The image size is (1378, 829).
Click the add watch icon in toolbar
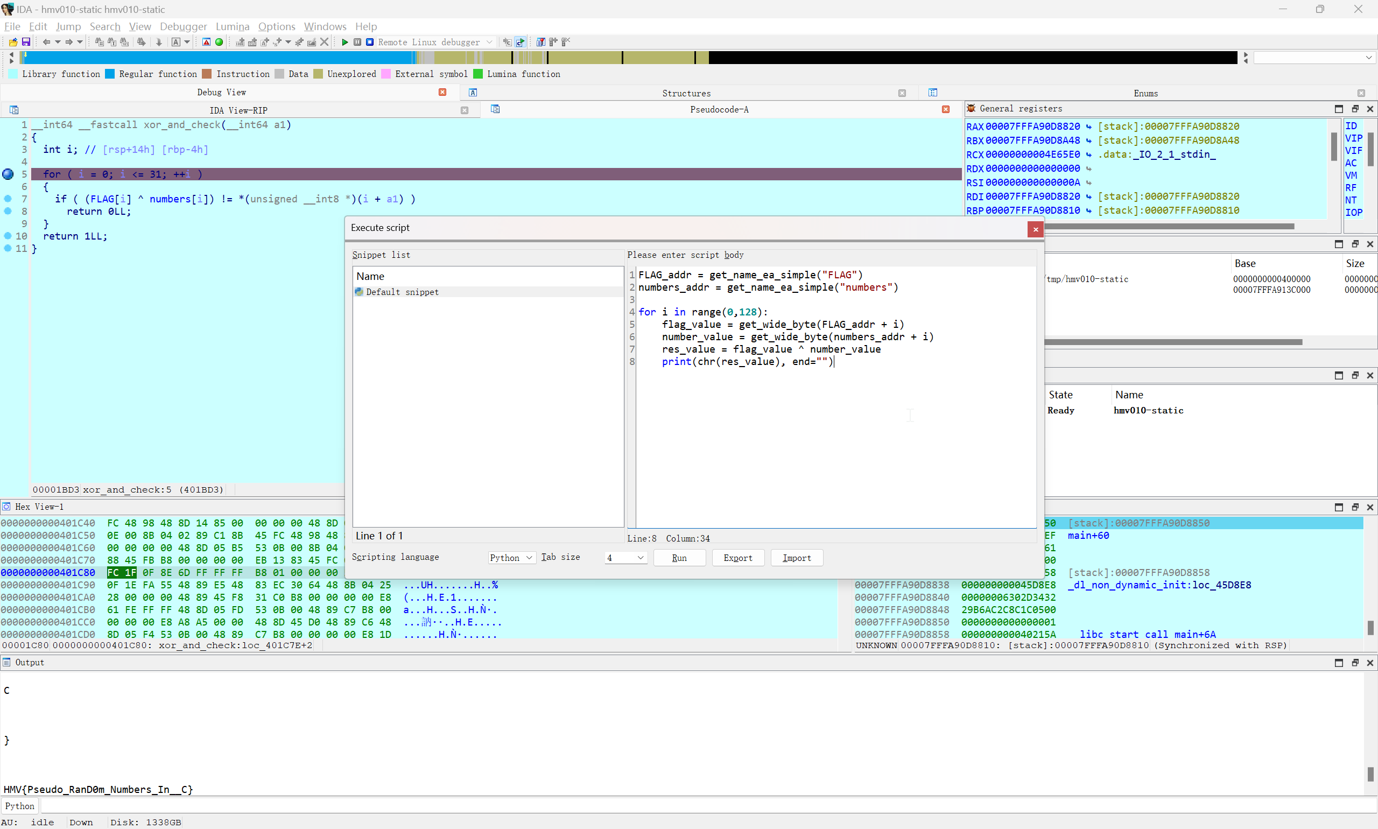[553, 42]
